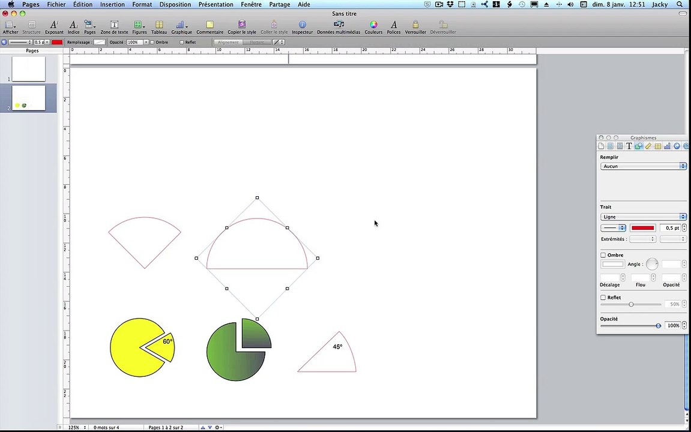Click the volume icon in menu bar
The width and height of the screenshot is (691, 432).
point(570,4)
